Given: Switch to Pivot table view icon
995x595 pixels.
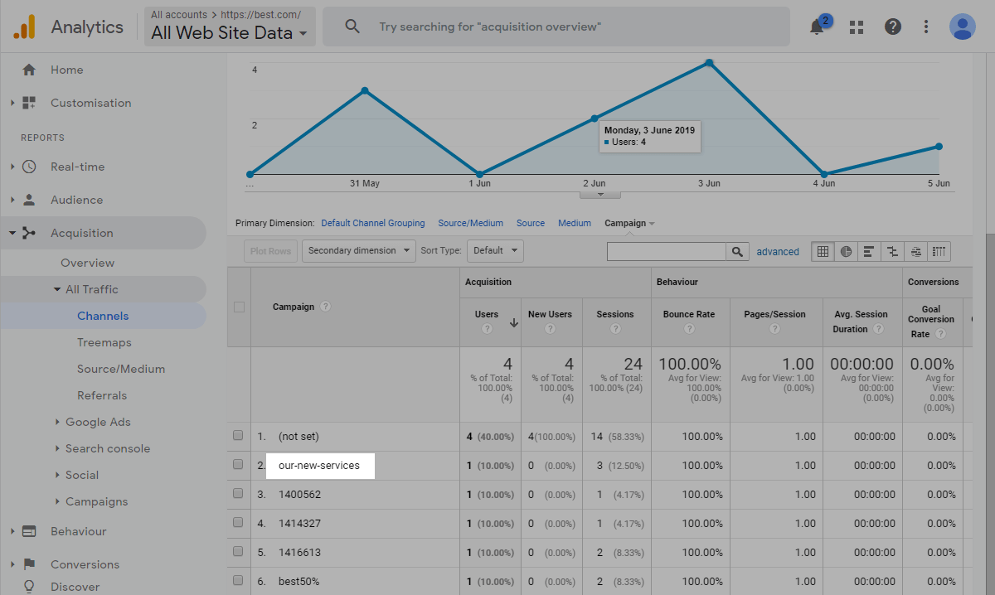Looking at the screenshot, I should 939,251.
